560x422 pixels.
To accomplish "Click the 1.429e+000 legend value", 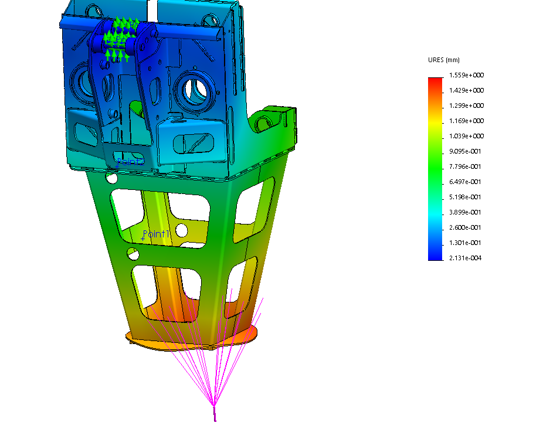I will [466, 91].
